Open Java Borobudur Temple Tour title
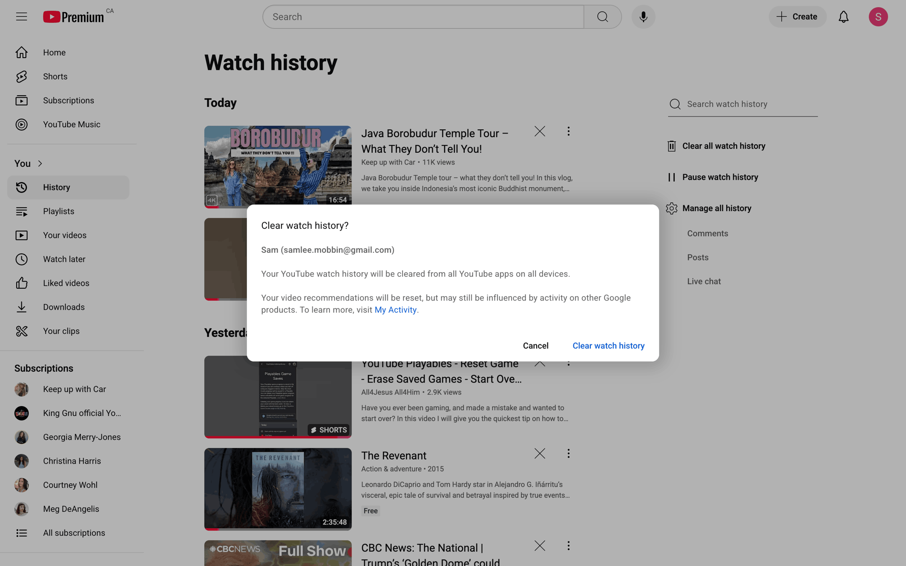Viewport: 906px width, 566px height. 435,141
